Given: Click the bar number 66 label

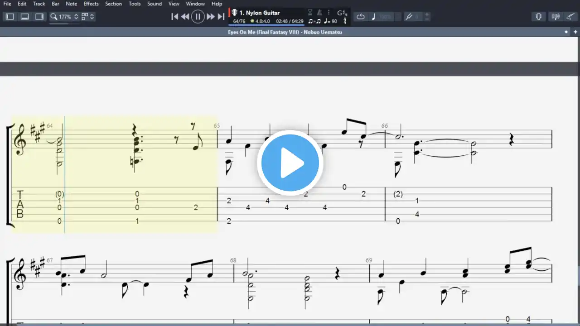Looking at the screenshot, I should coord(385,126).
